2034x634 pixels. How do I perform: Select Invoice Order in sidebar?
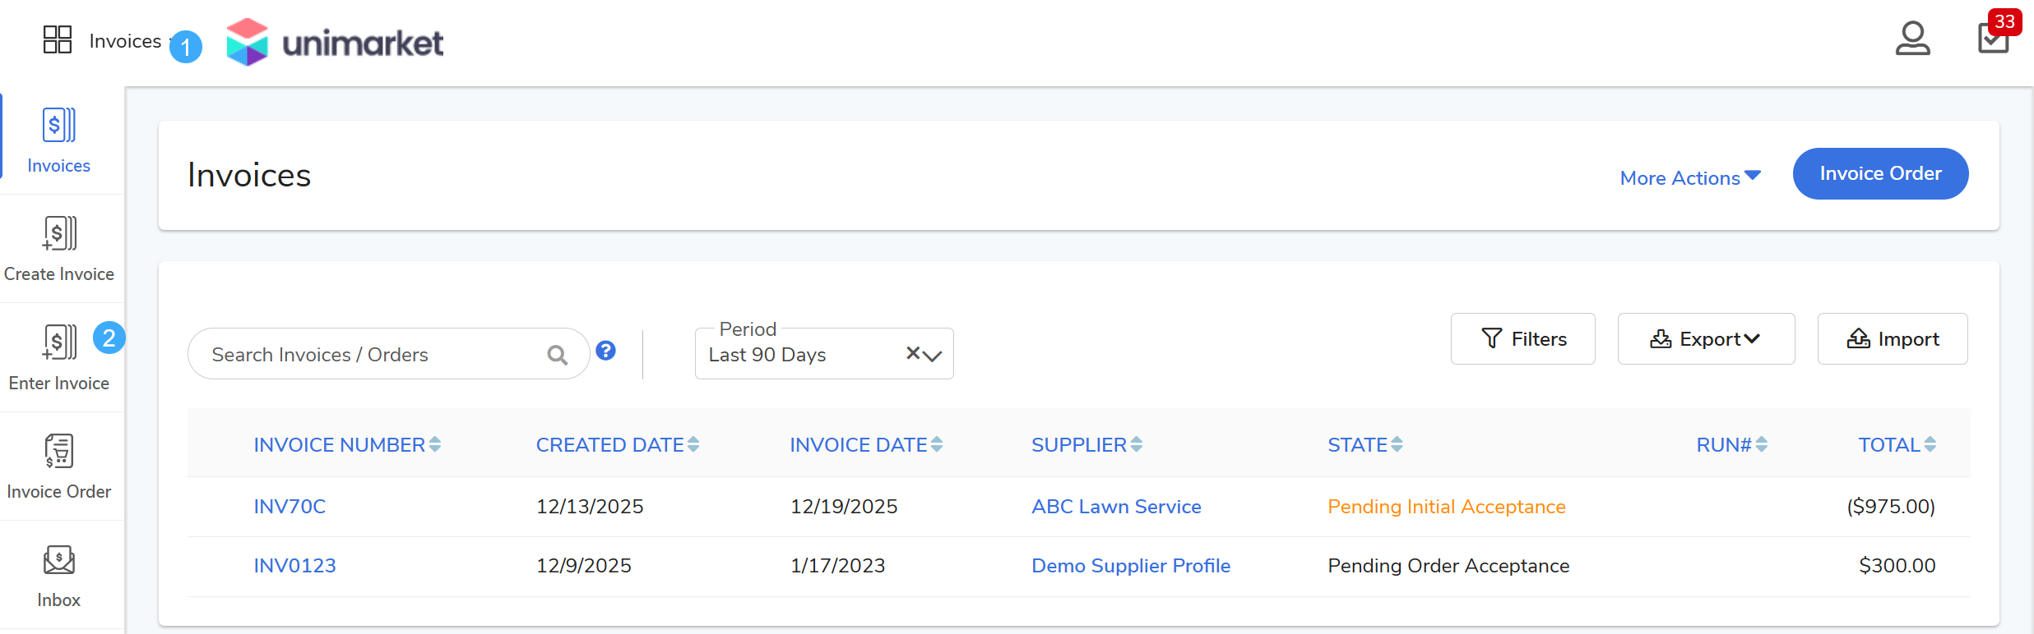point(59,466)
